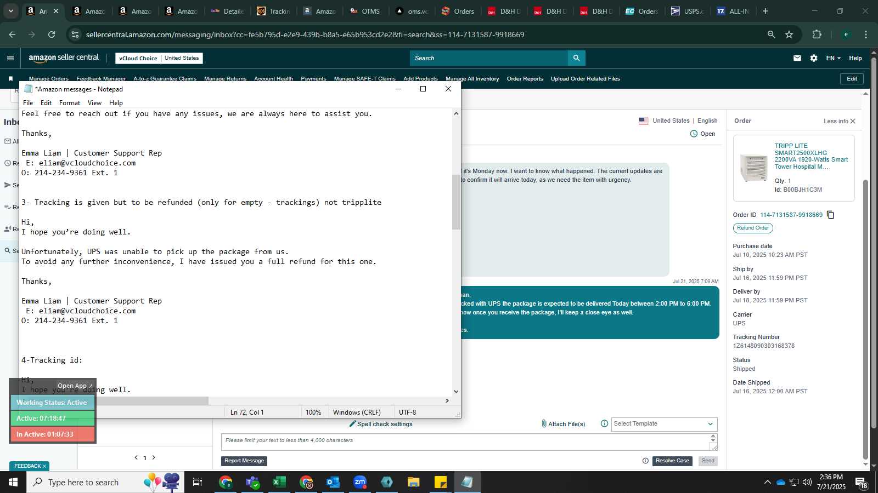Go to next inbox page arrow
The image size is (878, 493).
click(x=154, y=457)
